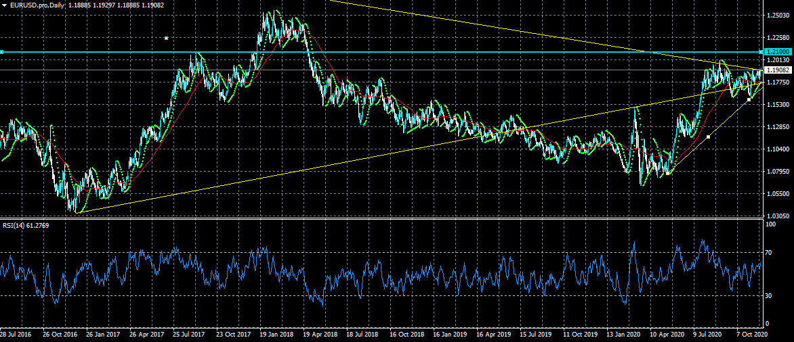The height and width of the screenshot is (342, 794).
Task: Click the triangle arrow beside EURUSD.pro,Daily
Action: pos(4,5)
